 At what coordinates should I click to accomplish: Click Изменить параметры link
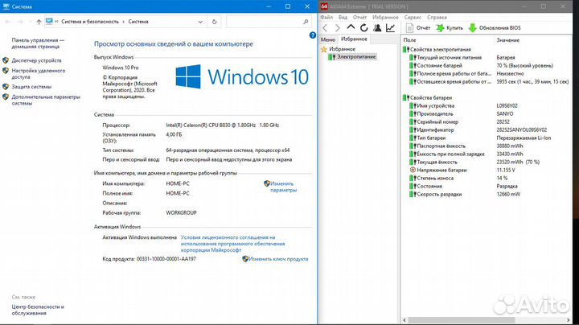[x=283, y=187]
